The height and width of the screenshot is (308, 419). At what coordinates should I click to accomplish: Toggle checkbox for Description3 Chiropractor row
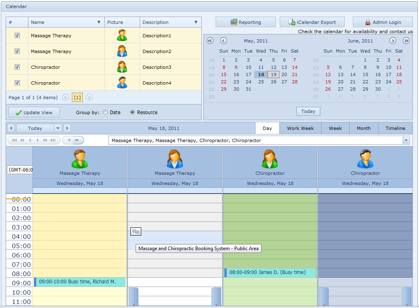[x=17, y=67]
